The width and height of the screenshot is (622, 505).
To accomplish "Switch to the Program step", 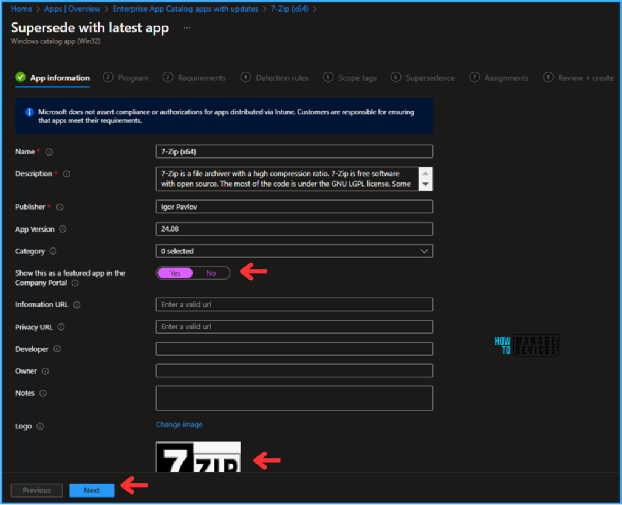I will pos(126,78).
